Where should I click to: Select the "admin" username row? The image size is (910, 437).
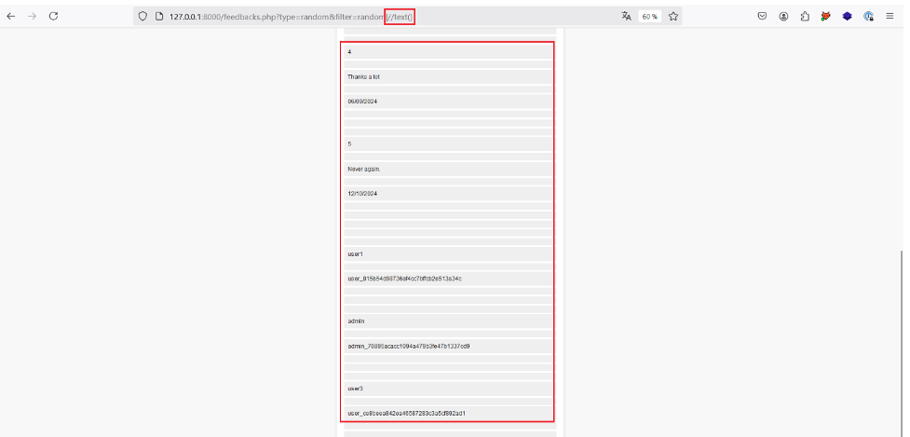(x=449, y=321)
